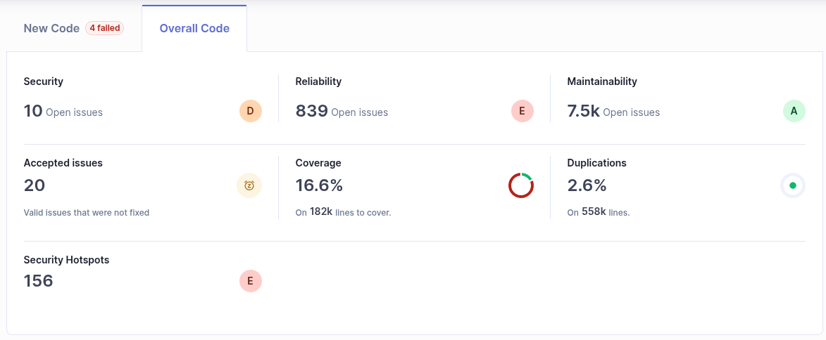Click the Maintainability heading
This screenshot has width=826, height=340.
click(602, 81)
